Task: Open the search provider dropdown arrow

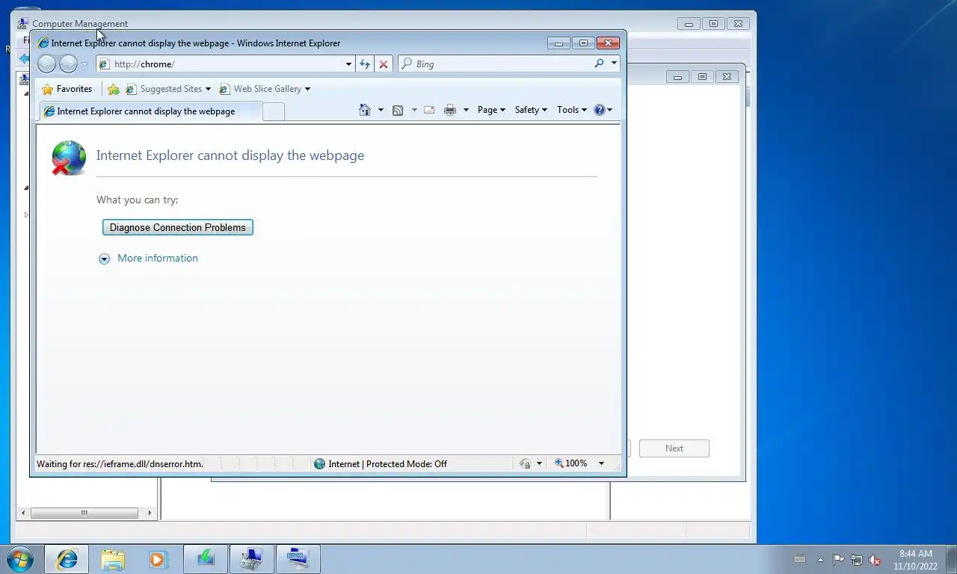Action: pos(614,64)
